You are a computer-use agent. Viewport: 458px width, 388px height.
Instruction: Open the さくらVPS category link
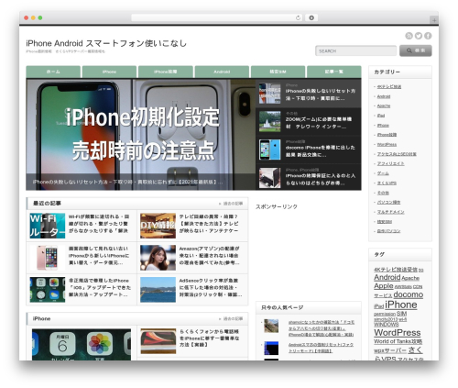tap(387, 183)
